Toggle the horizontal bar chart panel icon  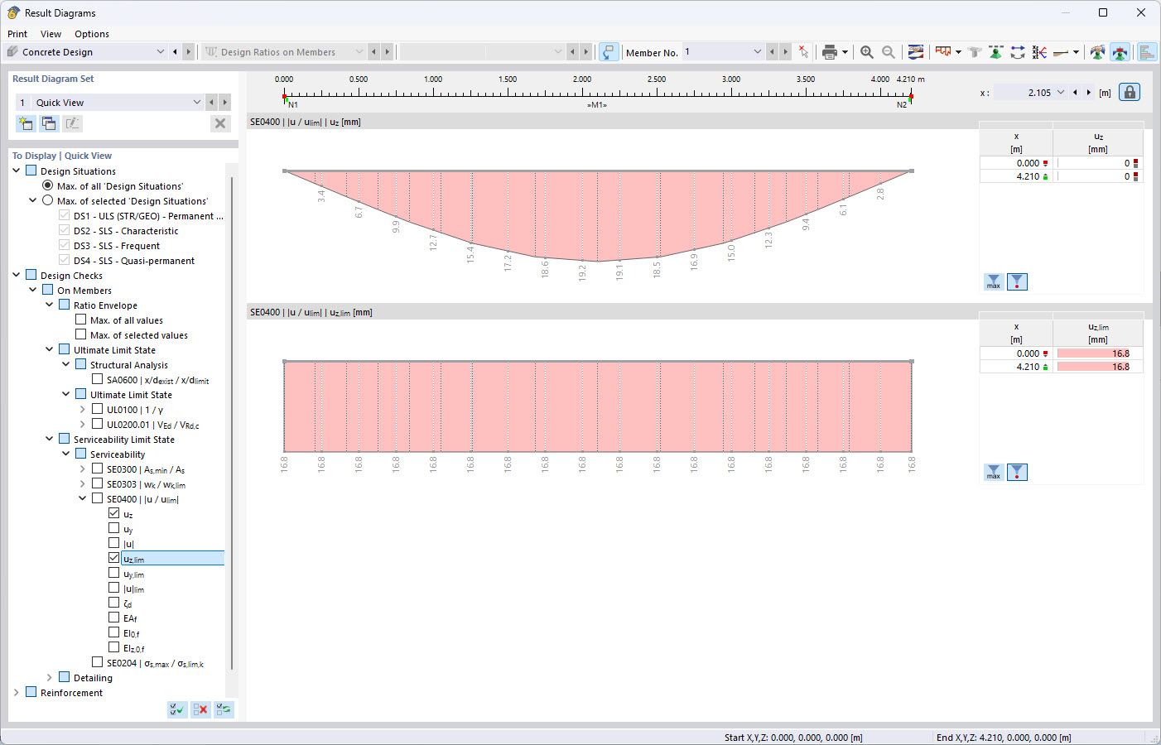coord(1147,52)
